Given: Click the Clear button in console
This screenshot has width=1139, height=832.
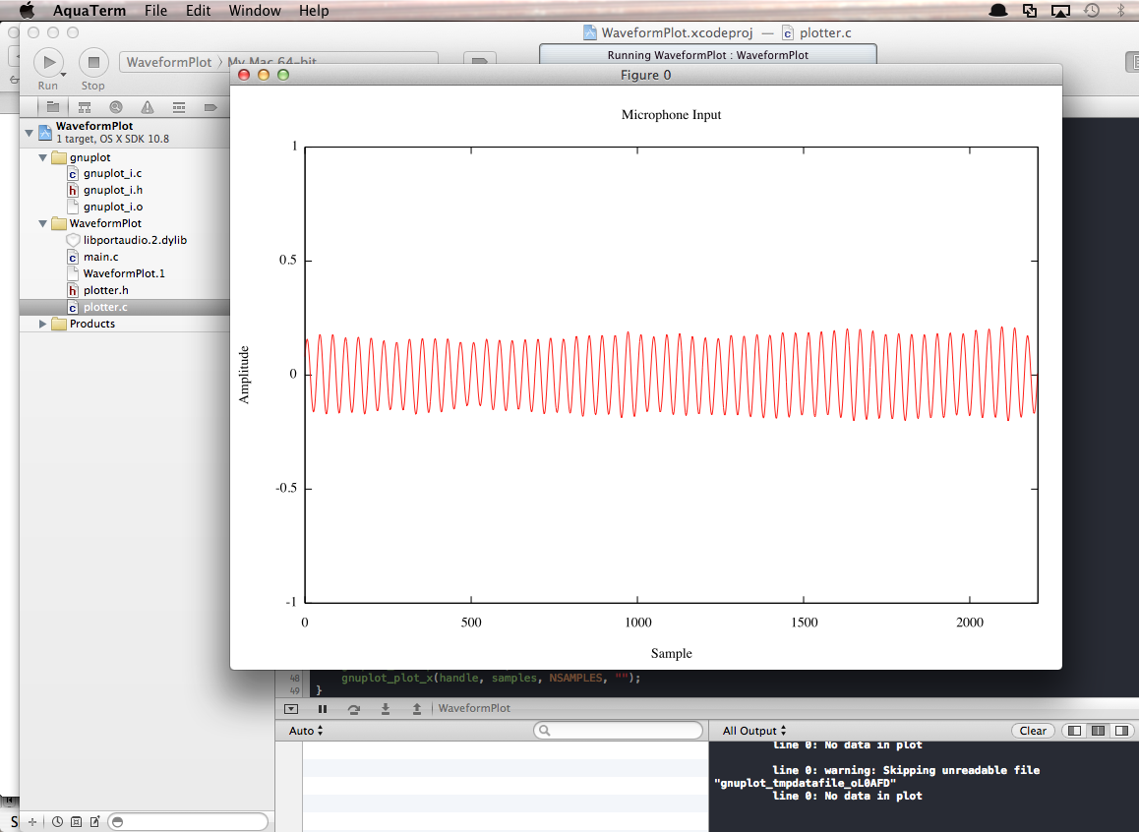Looking at the screenshot, I should [1033, 730].
